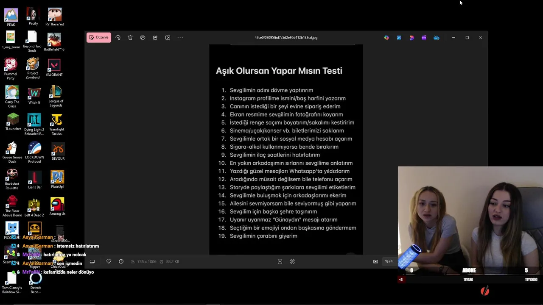
Task: Open the Designer app icon in title bar
Action: [x=399, y=38]
